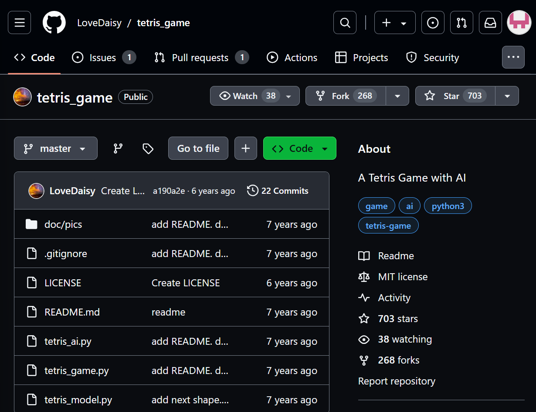
Task: Open the tetris_model.py file
Action: pyautogui.click(x=78, y=400)
